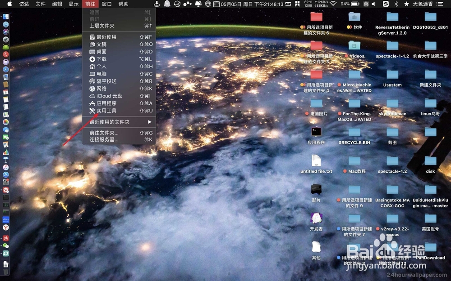The image size is (451, 281).
Task: Select the 截图 folder on desktop
Action: click(x=392, y=136)
